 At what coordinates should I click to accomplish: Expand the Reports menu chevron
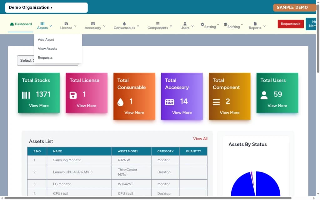264,26
